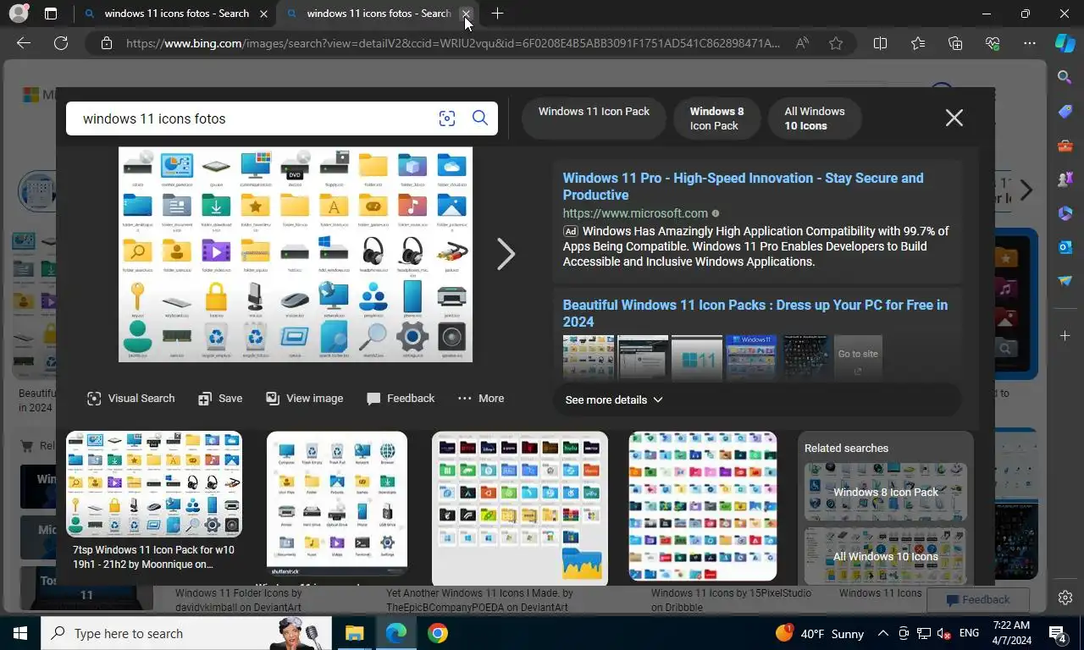1084x650 pixels.
Task: Add this page to favorites star
Action: click(x=836, y=43)
